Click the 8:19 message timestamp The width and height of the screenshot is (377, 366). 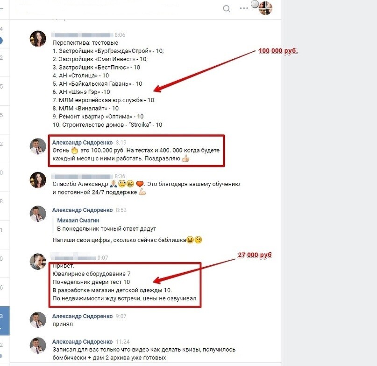click(121, 143)
